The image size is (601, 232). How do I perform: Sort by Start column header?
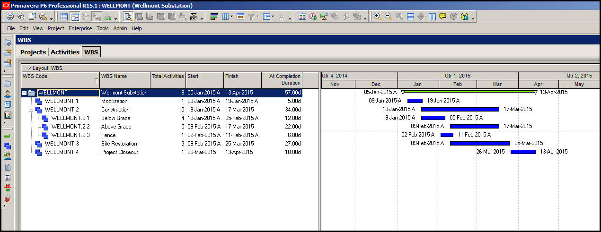point(204,80)
